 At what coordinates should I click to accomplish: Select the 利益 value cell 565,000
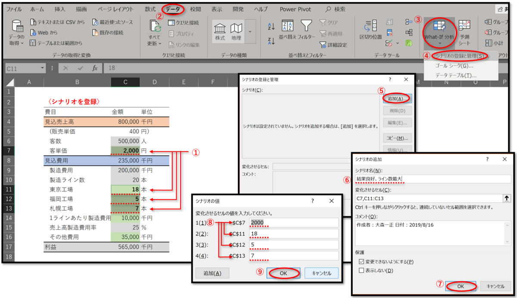(x=125, y=247)
